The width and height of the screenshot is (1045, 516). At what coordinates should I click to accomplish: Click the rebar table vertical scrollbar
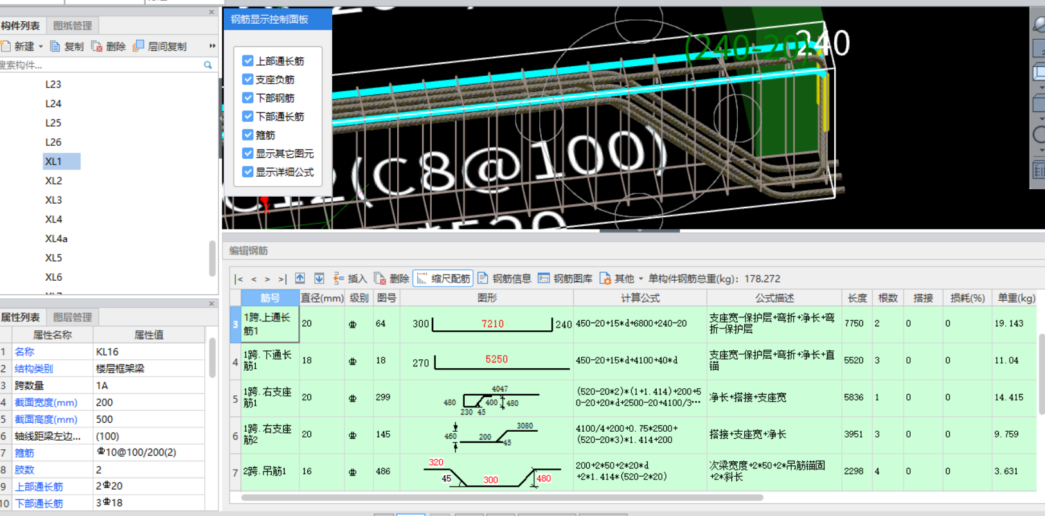(1041, 374)
